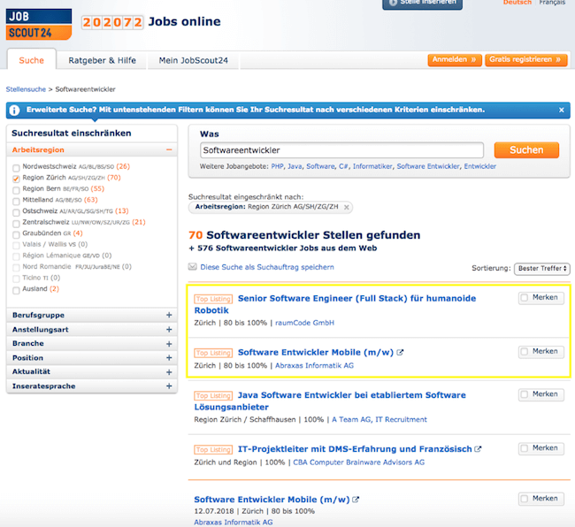
Task: Check the Graubünden region checkbox
Action: pyautogui.click(x=16, y=234)
